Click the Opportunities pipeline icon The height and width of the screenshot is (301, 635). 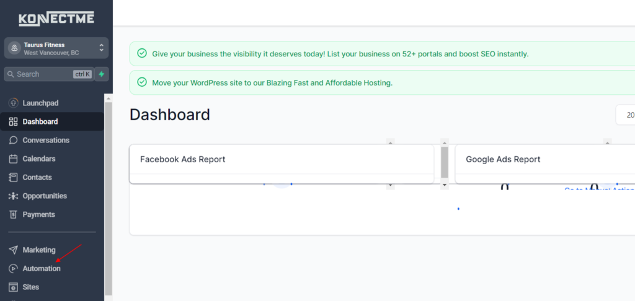point(13,196)
